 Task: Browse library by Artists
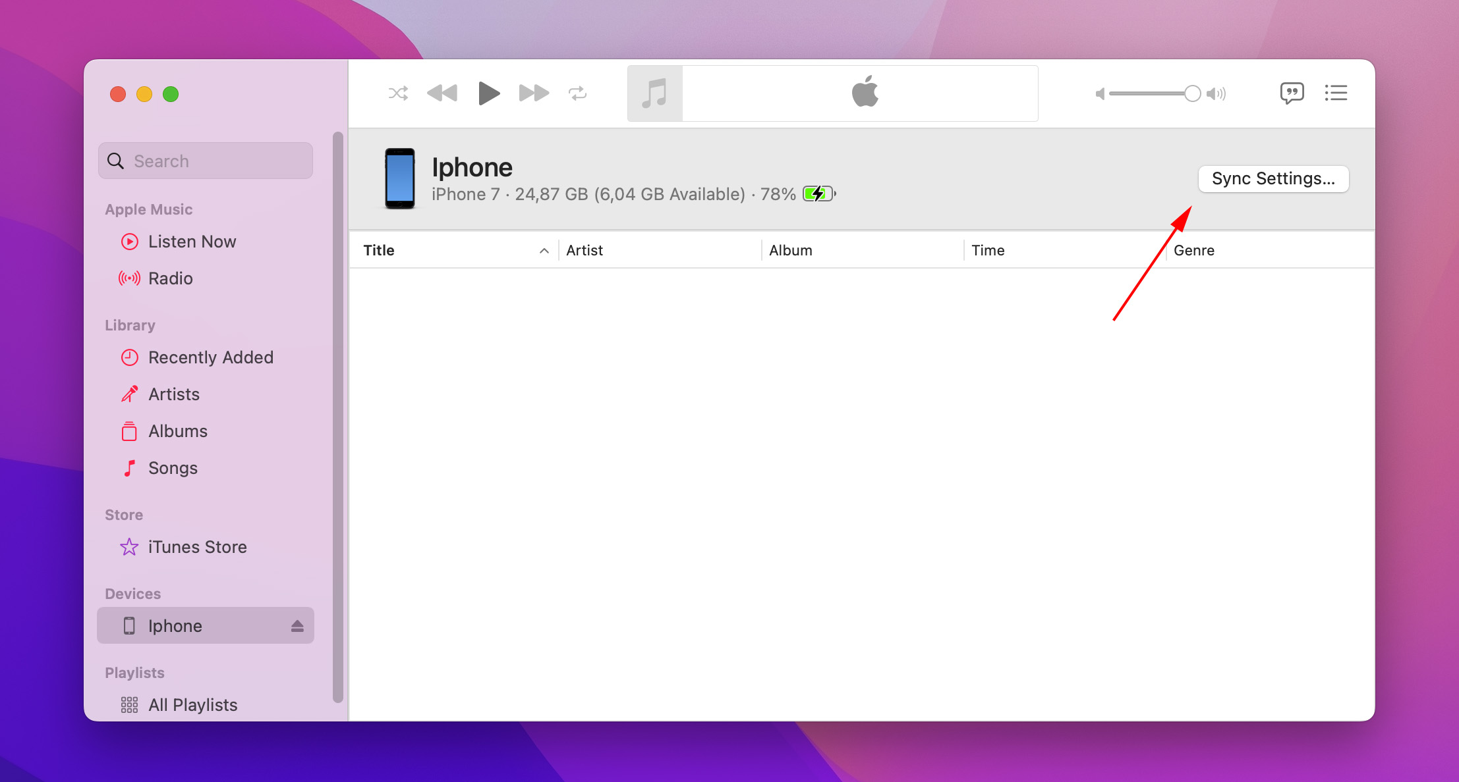click(x=206, y=394)
